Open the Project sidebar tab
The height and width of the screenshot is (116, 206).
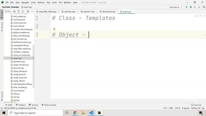click(x=2, y=14)
